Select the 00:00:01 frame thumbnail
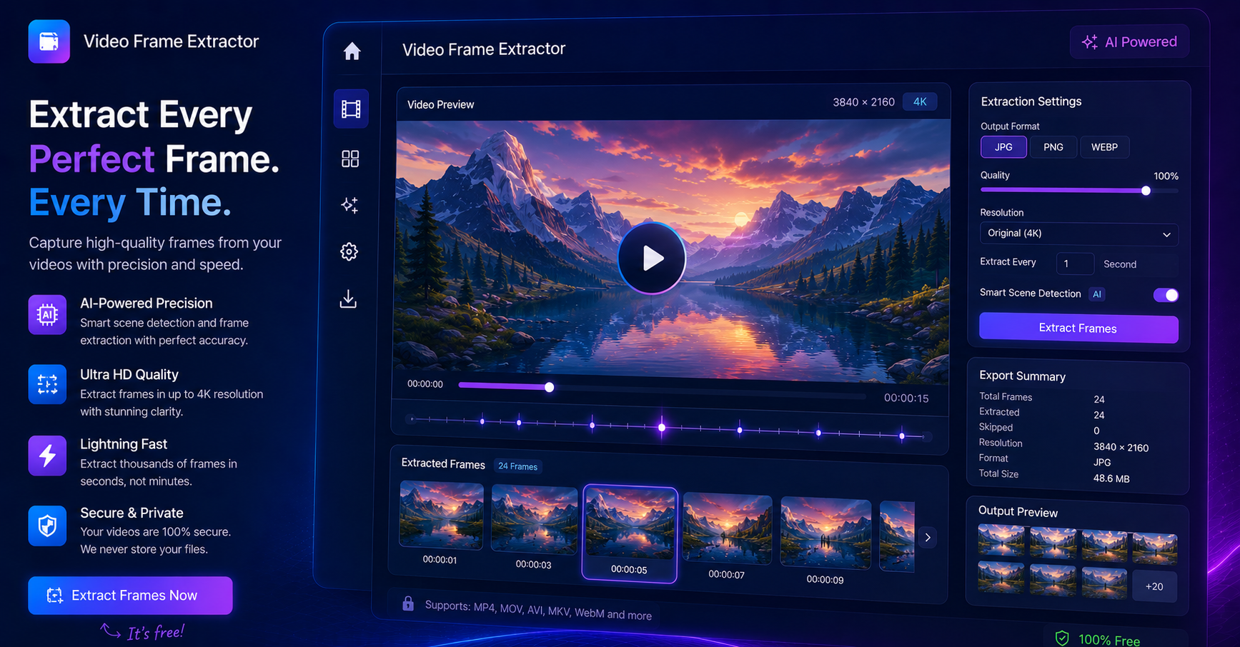Viewport: 1240px width, 647px height. pyautogui.click(x=441, y=516)
